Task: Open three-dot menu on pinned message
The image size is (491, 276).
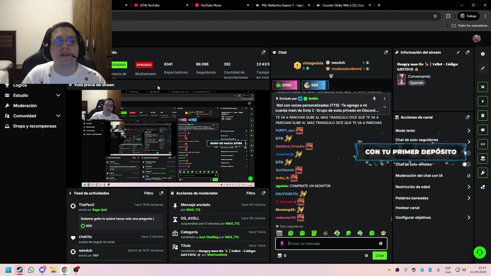Action: click(384, 99)
